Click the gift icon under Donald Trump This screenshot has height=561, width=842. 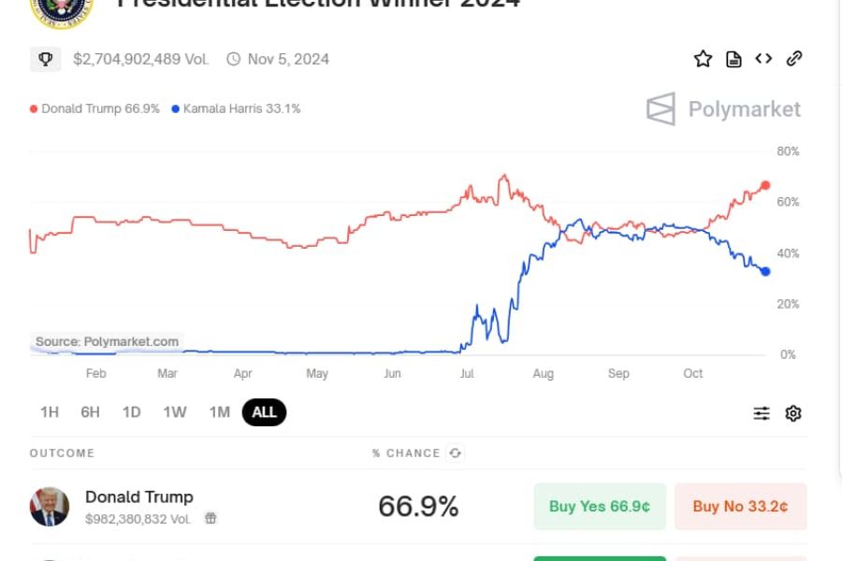[210, 518]
